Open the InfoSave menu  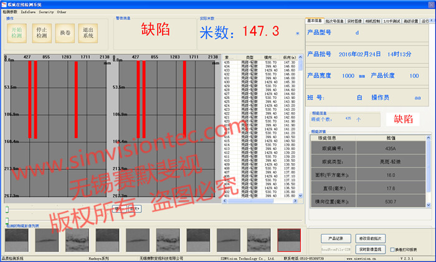click(x=28, y=12)
